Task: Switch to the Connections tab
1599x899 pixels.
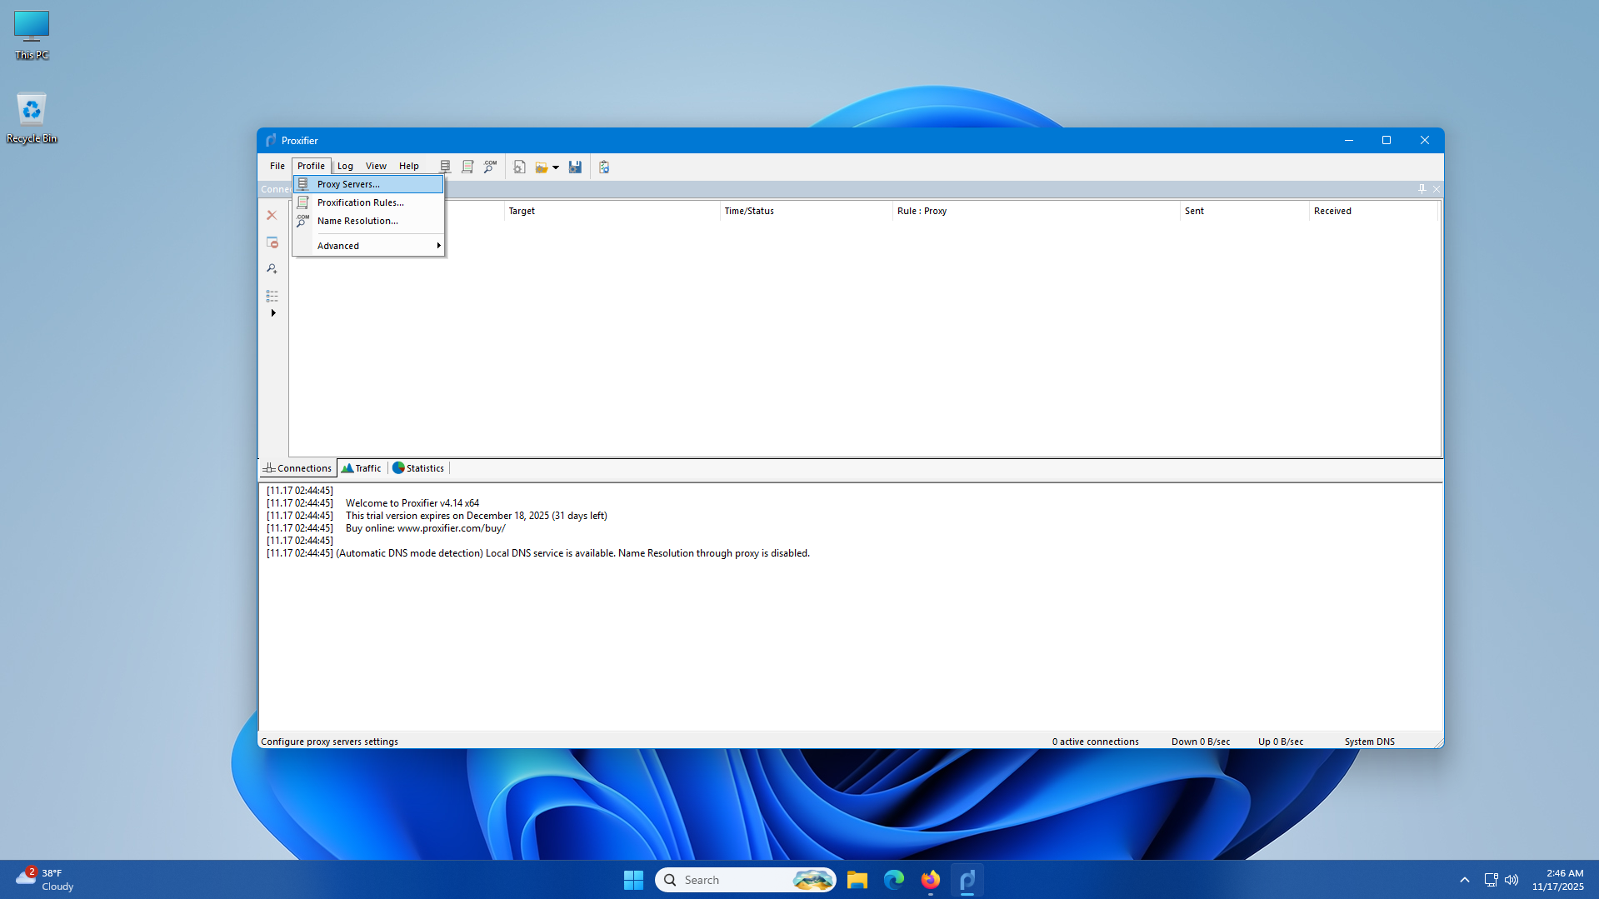Action: pyautogui.click(x=297, y=468)
